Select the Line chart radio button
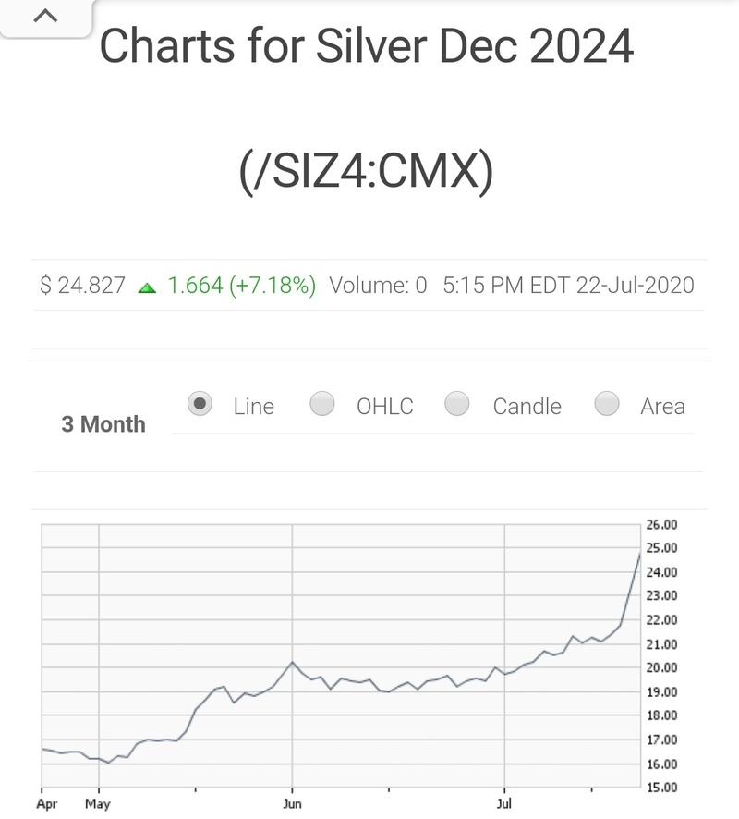 pos(200,404)
